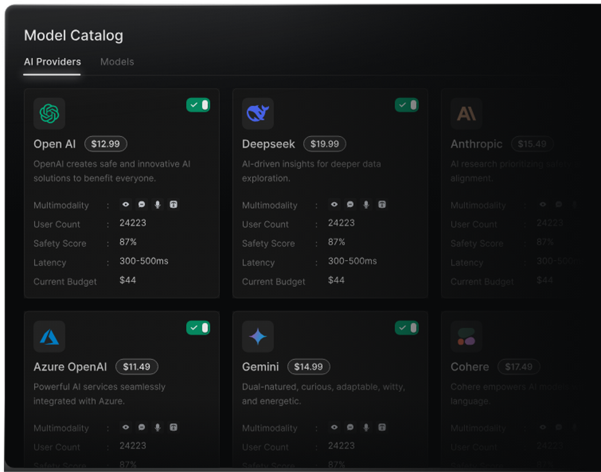Image resolution: width=601 pixels, height=472 pixels.
Task: Click Azure OpenAI chat bubble icon
Action: tap(142, 427)
